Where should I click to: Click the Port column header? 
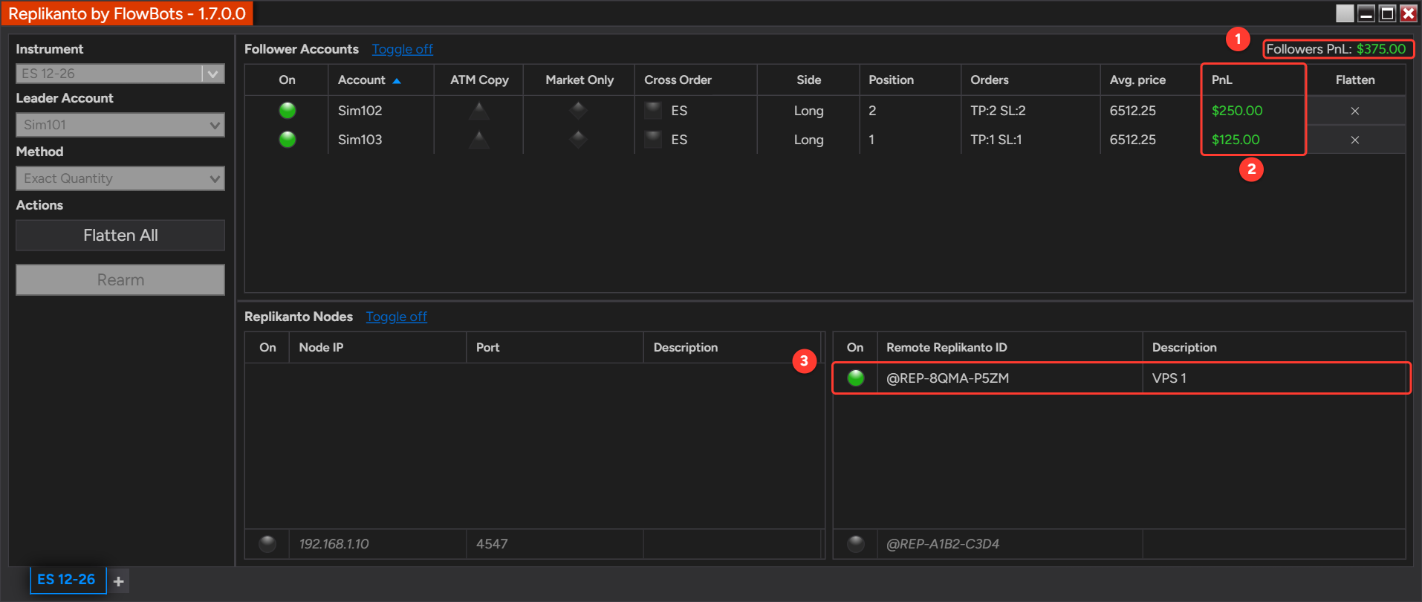(554, 348)
